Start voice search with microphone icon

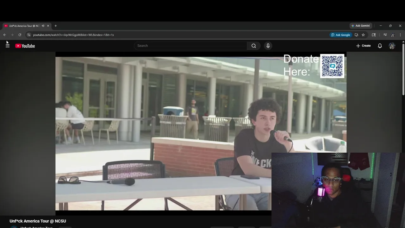(268, 46)
